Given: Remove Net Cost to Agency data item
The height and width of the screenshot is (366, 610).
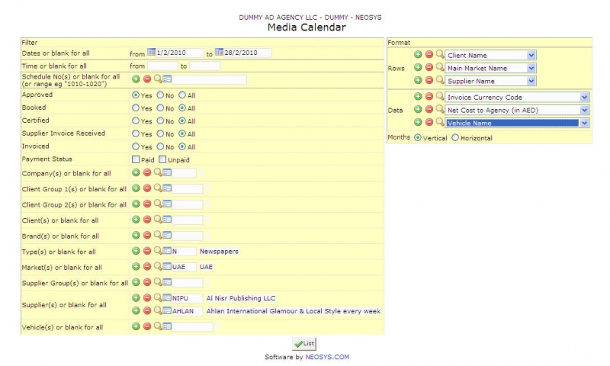Looking at the screenshot, I should coord(429,109).
